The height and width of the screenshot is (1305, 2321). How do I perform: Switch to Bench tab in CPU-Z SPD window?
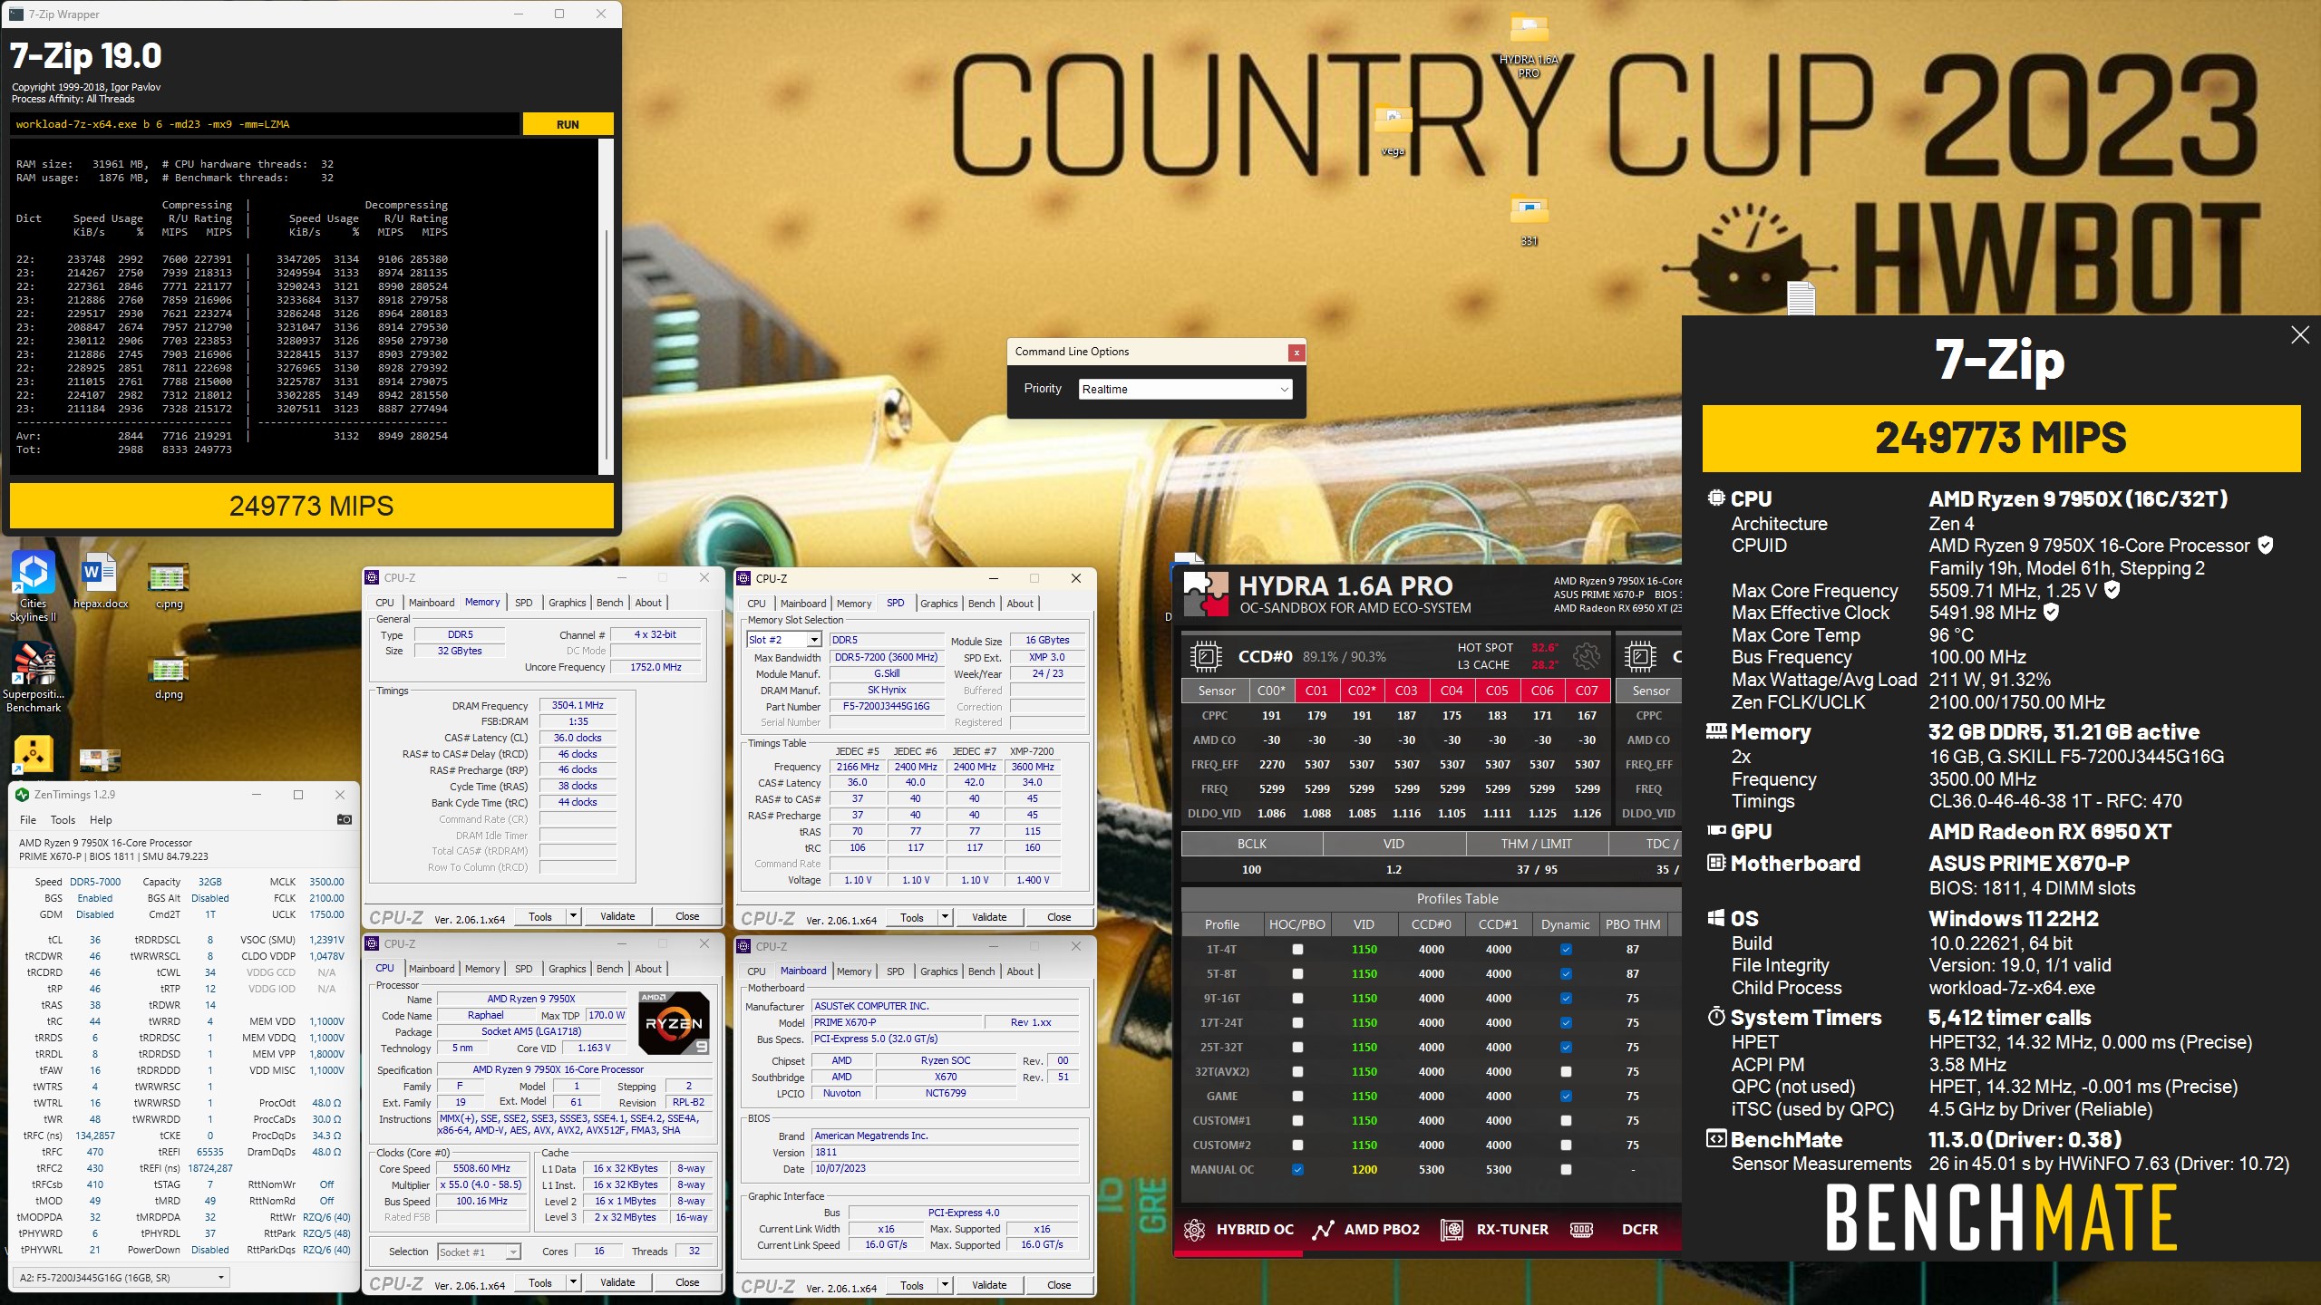tap(981, 604)
